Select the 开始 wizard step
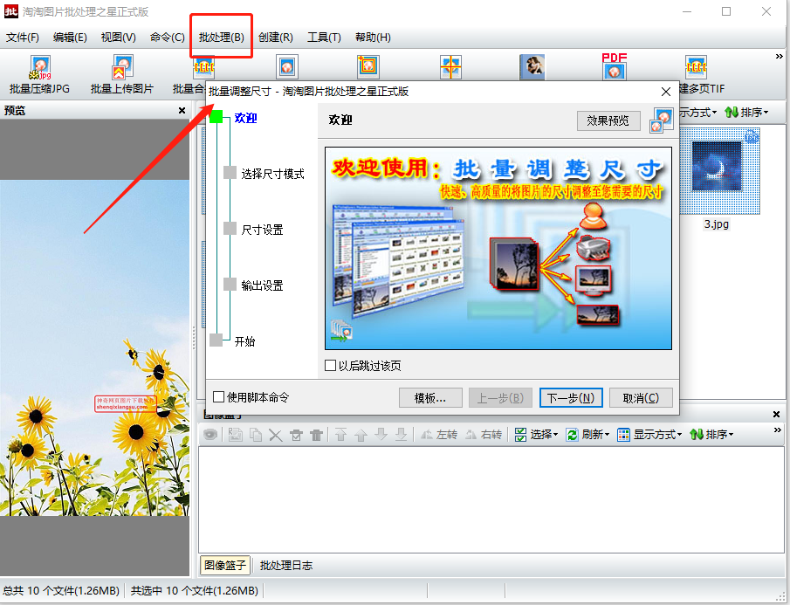 pyautogui.click(x=245, y=341)
